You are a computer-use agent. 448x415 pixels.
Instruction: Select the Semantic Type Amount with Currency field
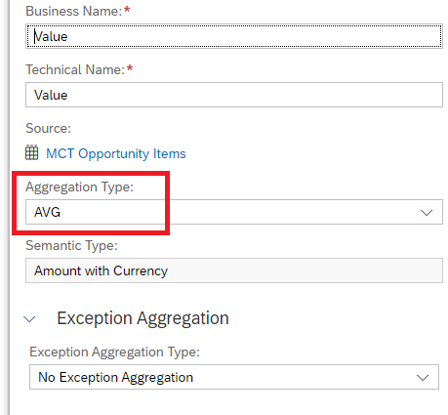pos(234,270)
